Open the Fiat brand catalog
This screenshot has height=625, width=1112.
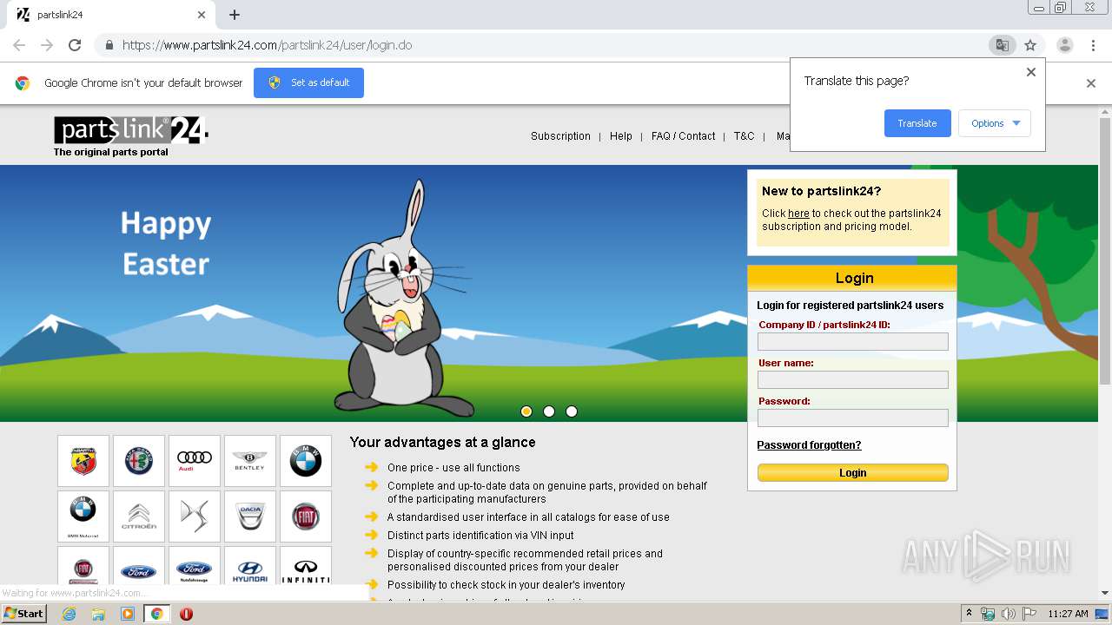[306, 516]
